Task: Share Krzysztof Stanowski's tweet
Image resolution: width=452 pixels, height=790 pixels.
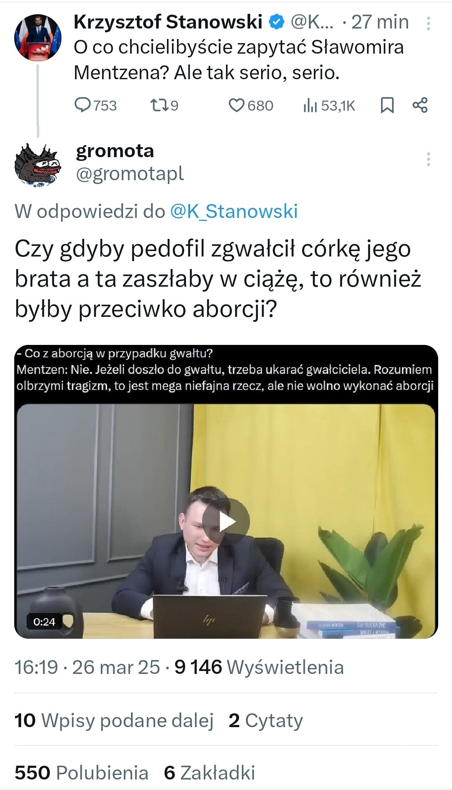Action: [420, 105]
